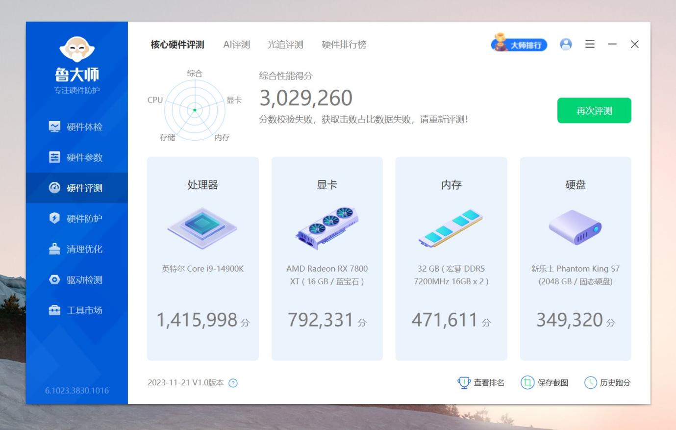Viewport: 676px width, 430px height.
Task: Click the AMD Radeon RX 7800 XT label
Action: point(327,275)
